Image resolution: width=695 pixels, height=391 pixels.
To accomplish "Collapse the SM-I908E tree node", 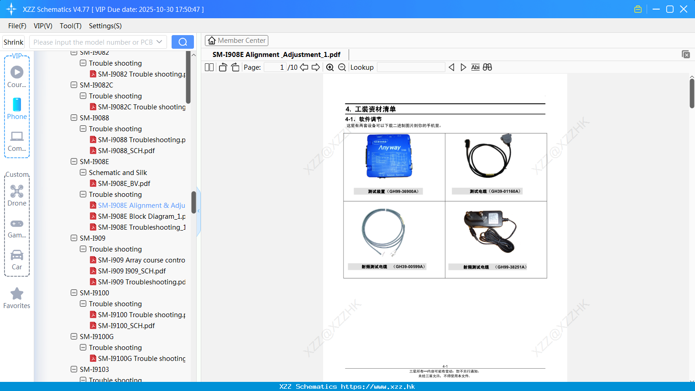I will point(73,161).
